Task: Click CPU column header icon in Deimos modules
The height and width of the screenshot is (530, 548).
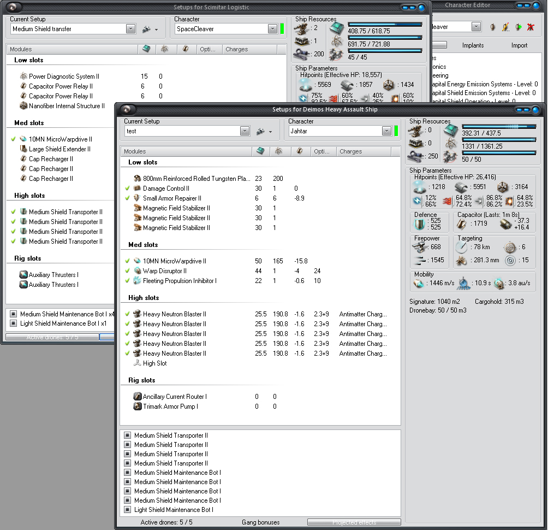Action: (x=260, y=151)
